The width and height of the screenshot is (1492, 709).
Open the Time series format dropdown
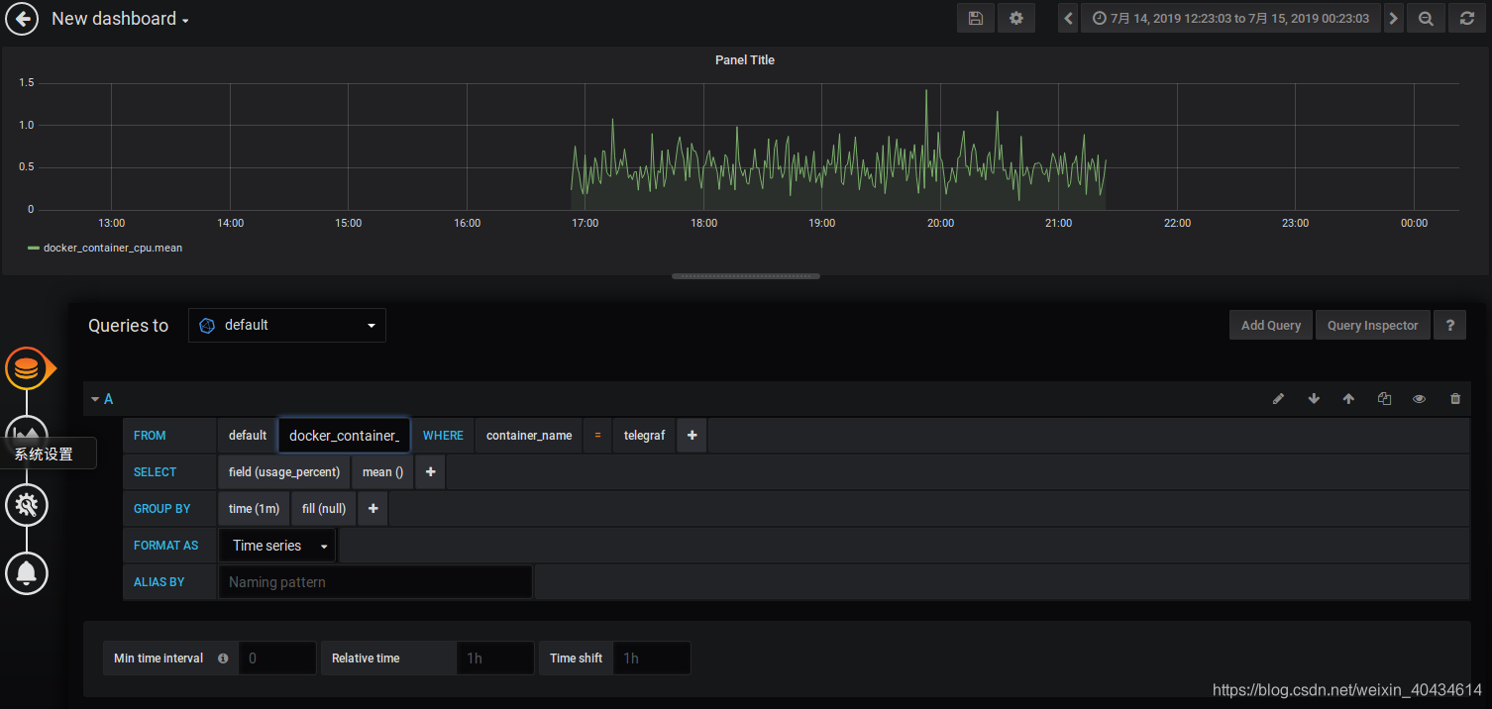pos(277,546)
